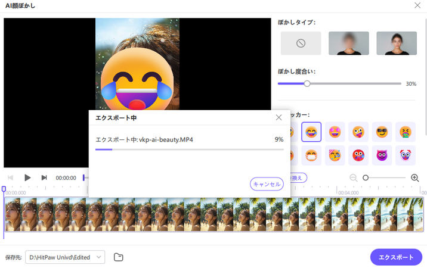Viewport: 427px width, 268px height.
Task: Select the sunglasses emoji sticker
Action: pyautogui.click(x=382, y=132)
